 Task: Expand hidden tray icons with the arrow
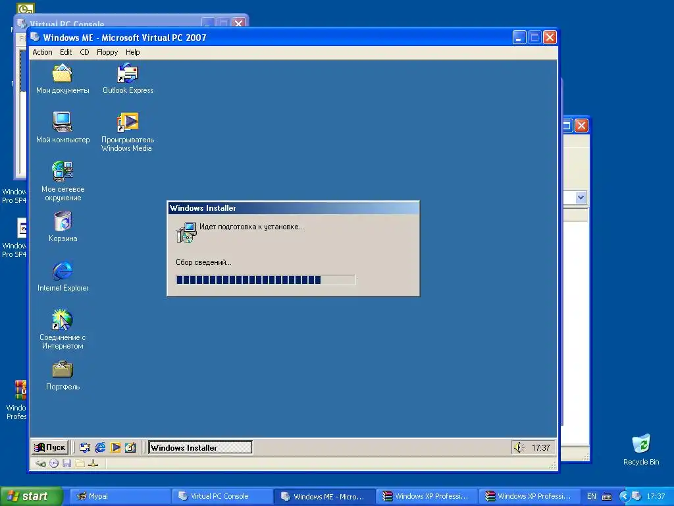point(623,496)
